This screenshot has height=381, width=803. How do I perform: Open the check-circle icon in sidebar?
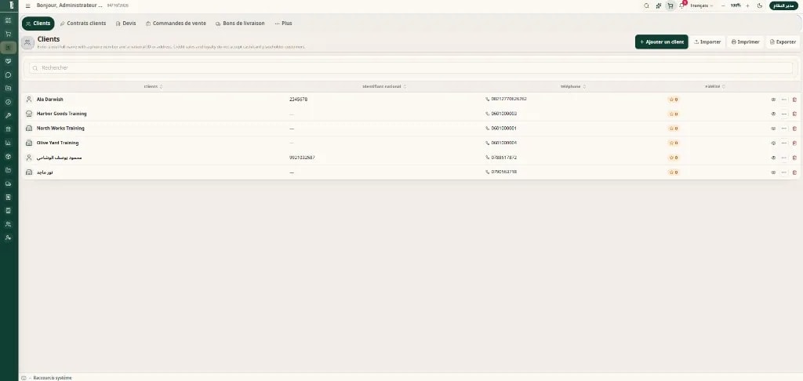pyautogui.click(x=8, y=102)
